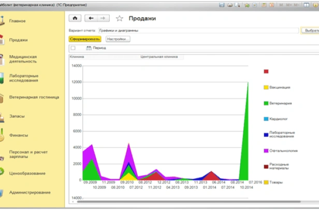Click the calendar icon next to Период

[89, 48]
